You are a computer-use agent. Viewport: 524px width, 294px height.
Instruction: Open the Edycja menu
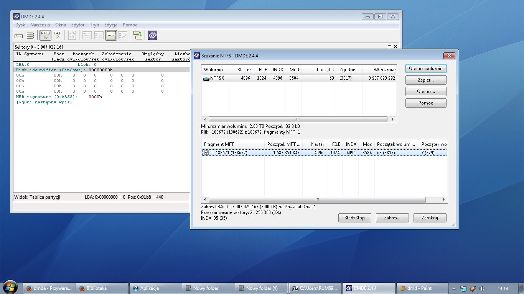[x=111, y=25]
